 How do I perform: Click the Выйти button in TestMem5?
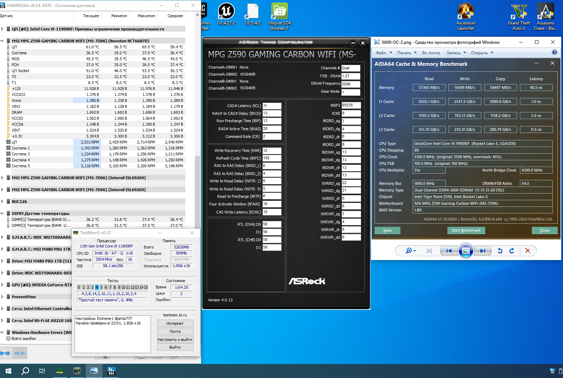point(175,347)
